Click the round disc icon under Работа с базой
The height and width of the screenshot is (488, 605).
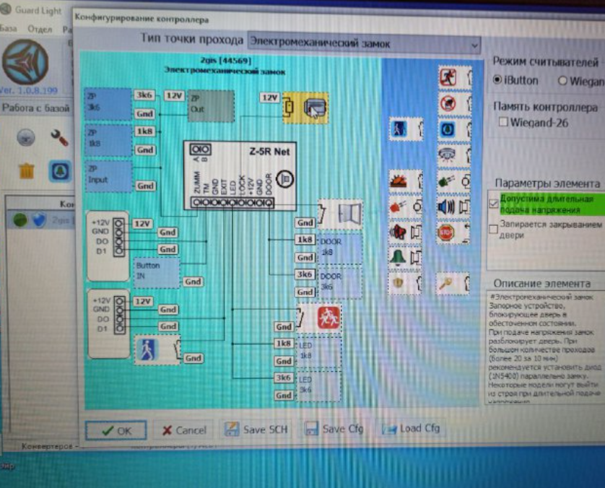(x=26, y=138)
